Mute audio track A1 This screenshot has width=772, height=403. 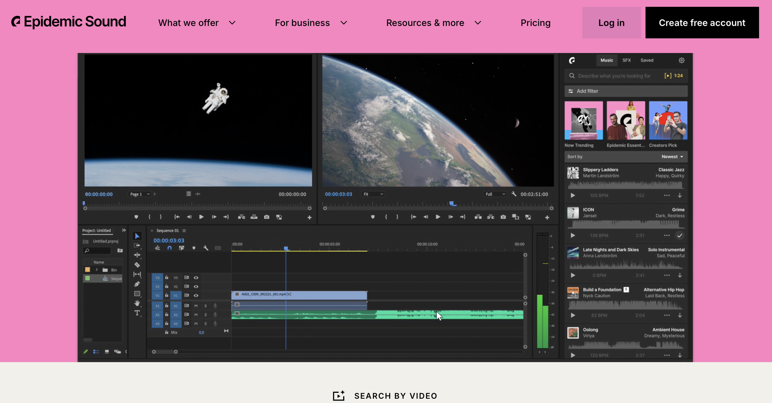[196, 306]
